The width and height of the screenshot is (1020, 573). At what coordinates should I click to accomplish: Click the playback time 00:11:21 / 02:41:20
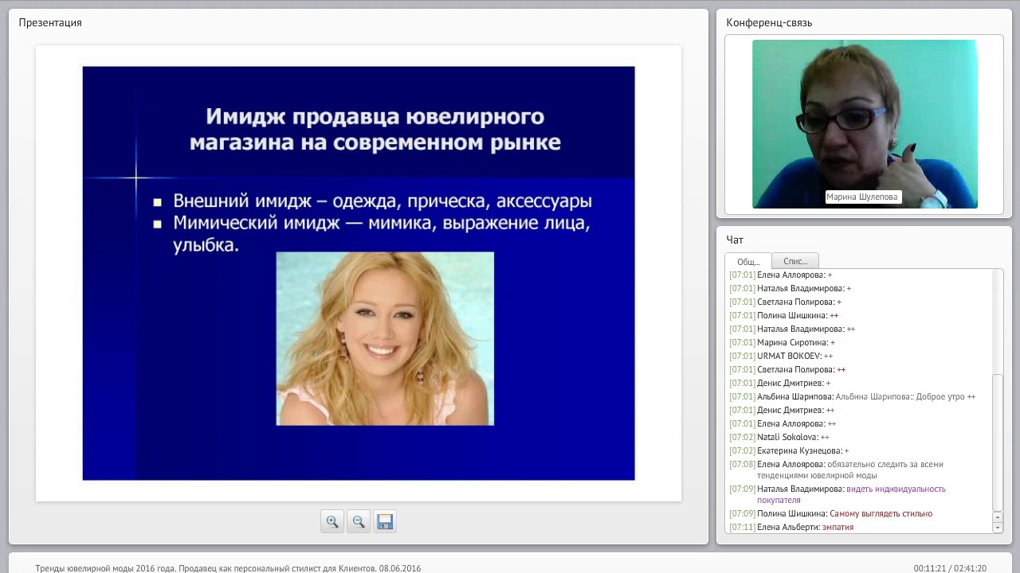tap(950, 568)
